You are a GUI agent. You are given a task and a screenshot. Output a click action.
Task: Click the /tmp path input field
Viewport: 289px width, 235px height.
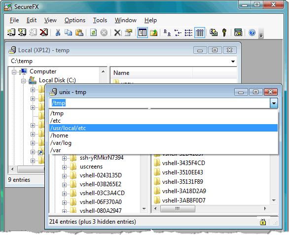pos(160,103)
